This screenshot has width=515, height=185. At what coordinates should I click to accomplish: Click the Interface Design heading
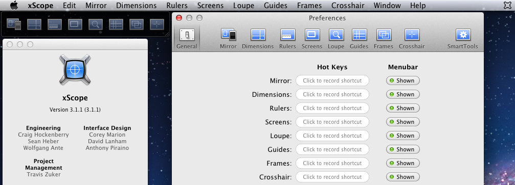point(107,128)
